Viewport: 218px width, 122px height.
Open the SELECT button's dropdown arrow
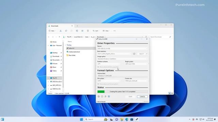point(147,54)
